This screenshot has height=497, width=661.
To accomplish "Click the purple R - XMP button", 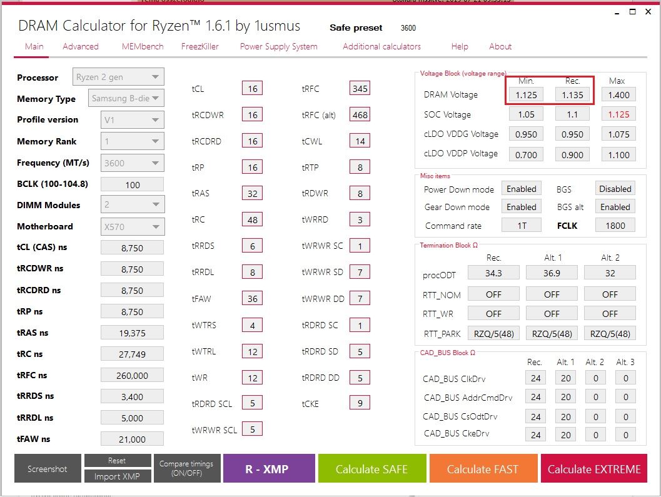I will point(268,468).
